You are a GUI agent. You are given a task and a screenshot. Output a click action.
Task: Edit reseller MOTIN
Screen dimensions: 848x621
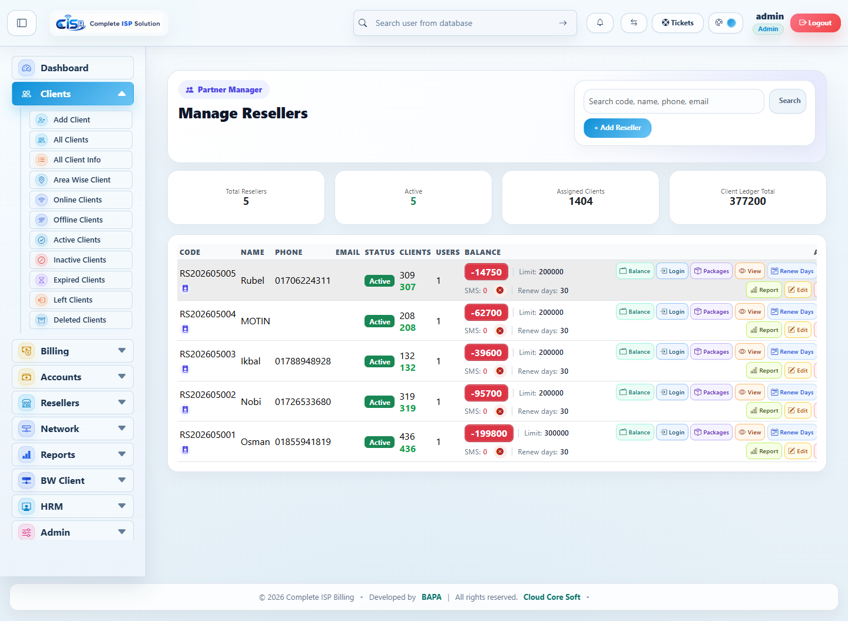coord(798,330)
